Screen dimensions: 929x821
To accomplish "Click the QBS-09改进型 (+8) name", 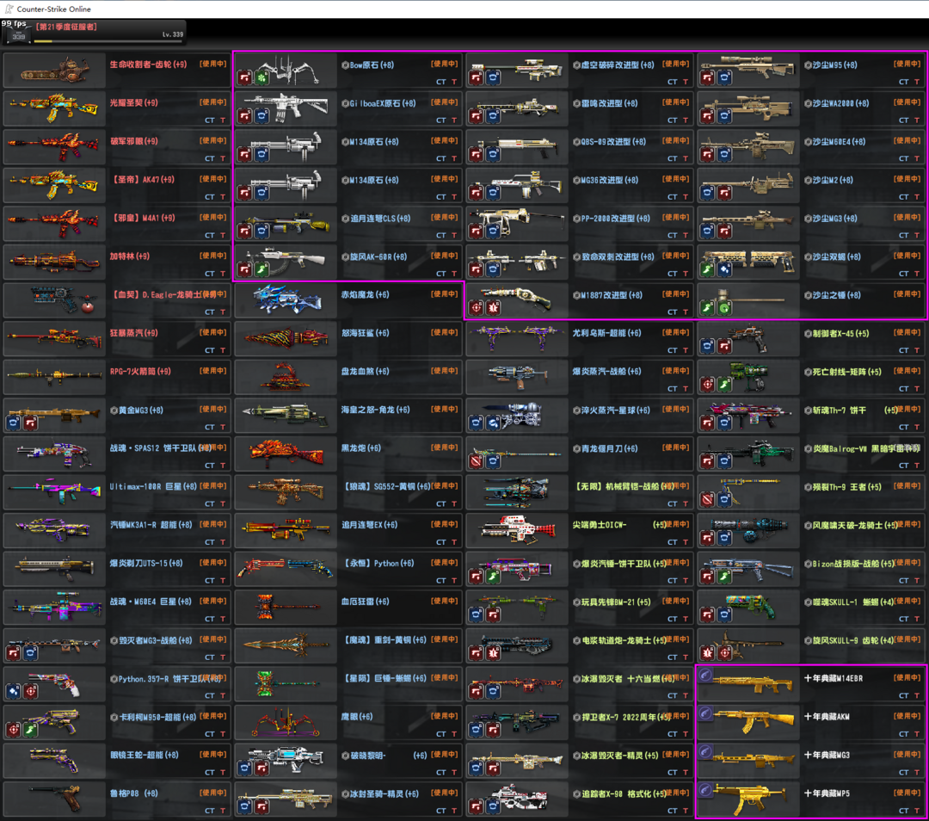I will pyautogui.click(x=612, y=142).
